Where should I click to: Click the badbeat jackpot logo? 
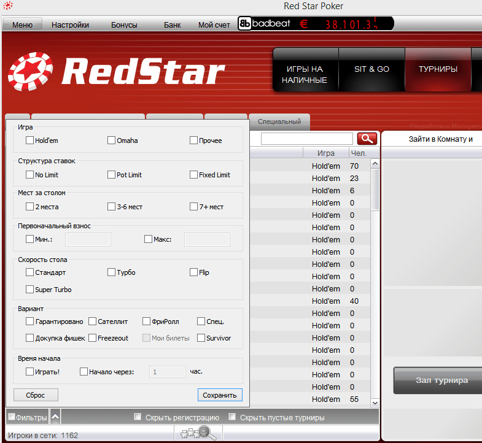(265, 23)
